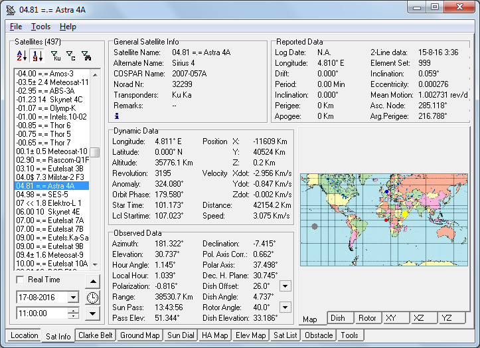The width and height of the screenshot is (480, 348).
Task: Switch to the Obstacle tab
Action: 319,335
